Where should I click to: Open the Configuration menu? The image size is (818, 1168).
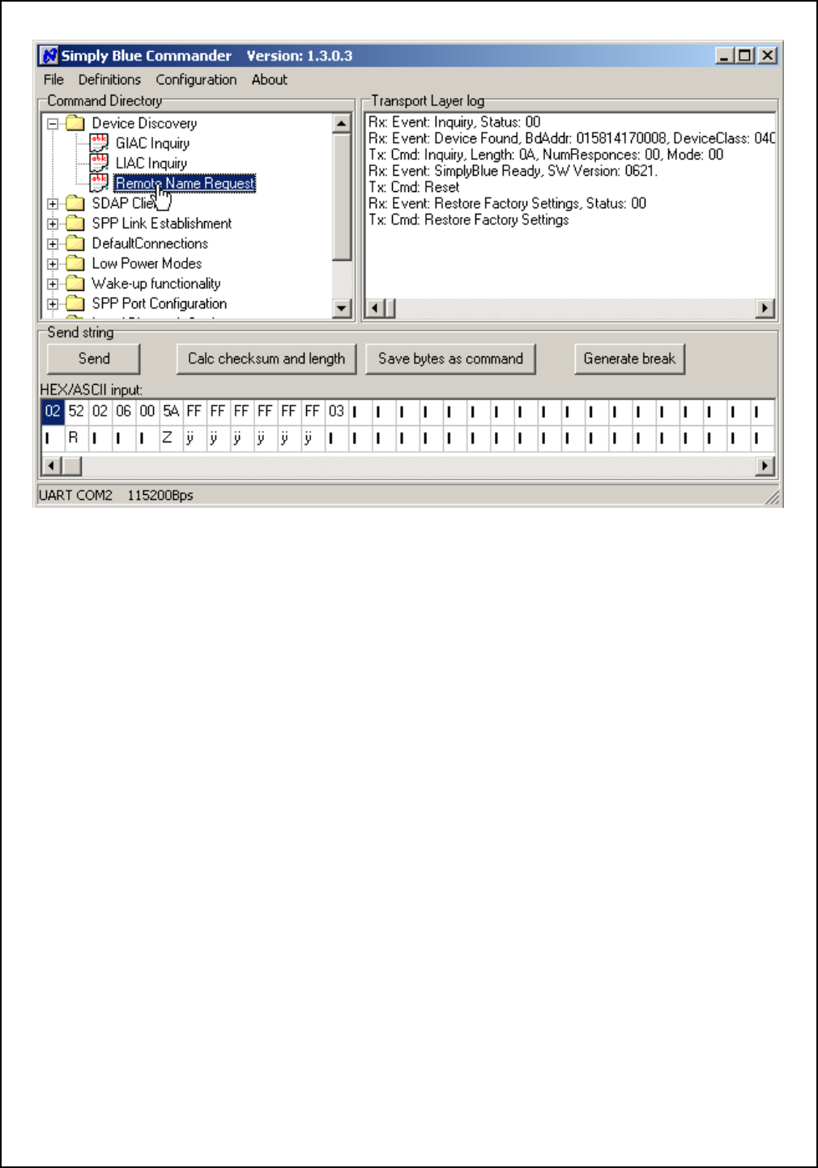(196, 79)
